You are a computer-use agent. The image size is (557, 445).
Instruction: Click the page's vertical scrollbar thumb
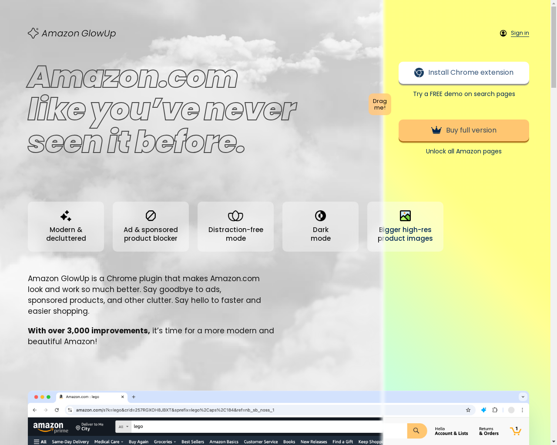(x=554, y=48)
